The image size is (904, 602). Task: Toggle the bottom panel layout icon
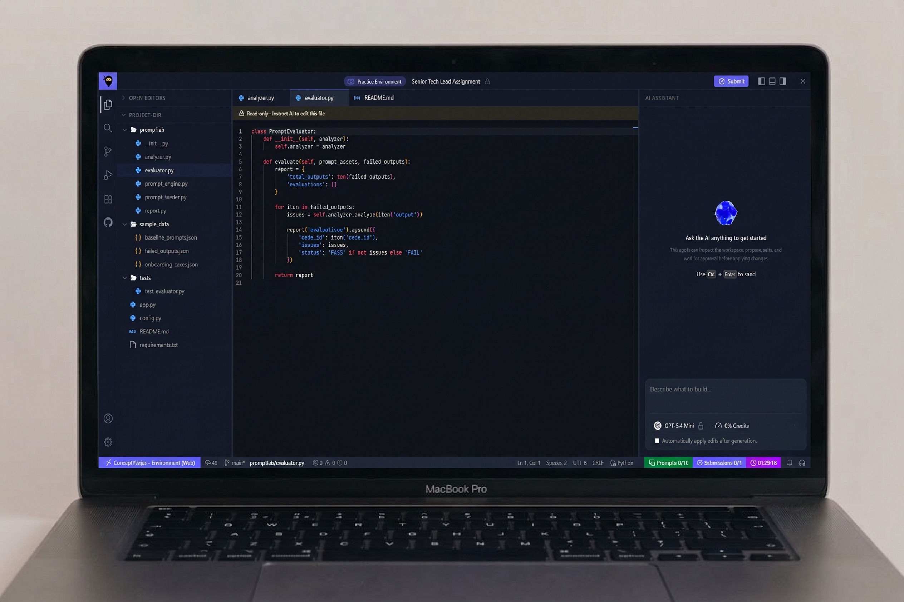pyautogui.click(x=772, y=81)
